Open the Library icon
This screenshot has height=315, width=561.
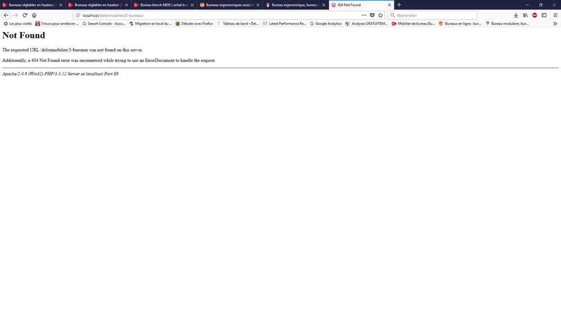[x=525, y=15]
